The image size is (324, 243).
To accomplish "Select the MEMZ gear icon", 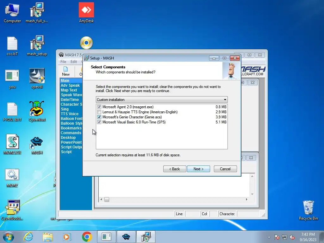I will (12, 178).
